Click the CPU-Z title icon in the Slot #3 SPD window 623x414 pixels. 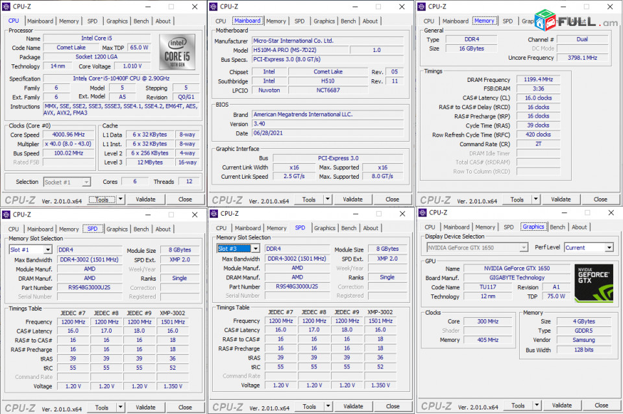coord(214,213)
